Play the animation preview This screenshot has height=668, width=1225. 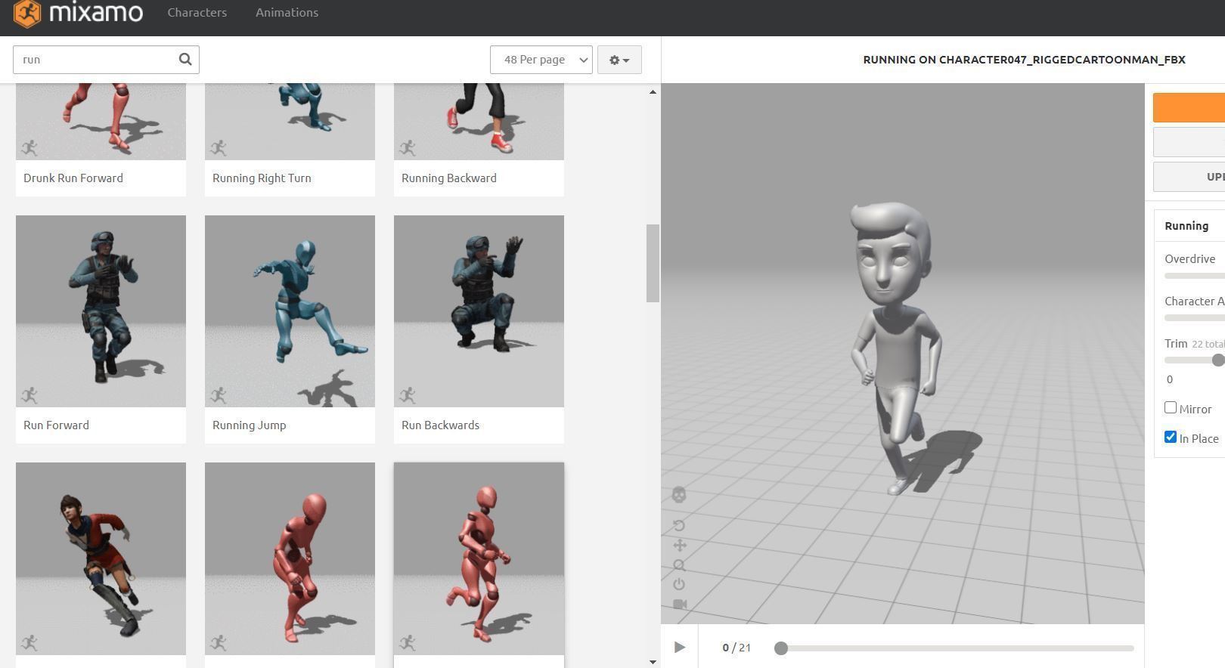[x=679, y=647]
